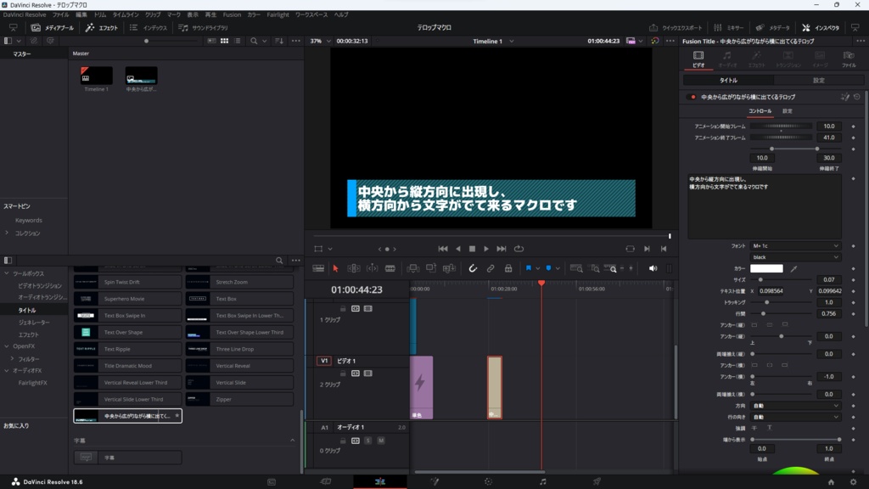
Task: Pick text color with eyedropper icon
Action: (x=793, y=269)
